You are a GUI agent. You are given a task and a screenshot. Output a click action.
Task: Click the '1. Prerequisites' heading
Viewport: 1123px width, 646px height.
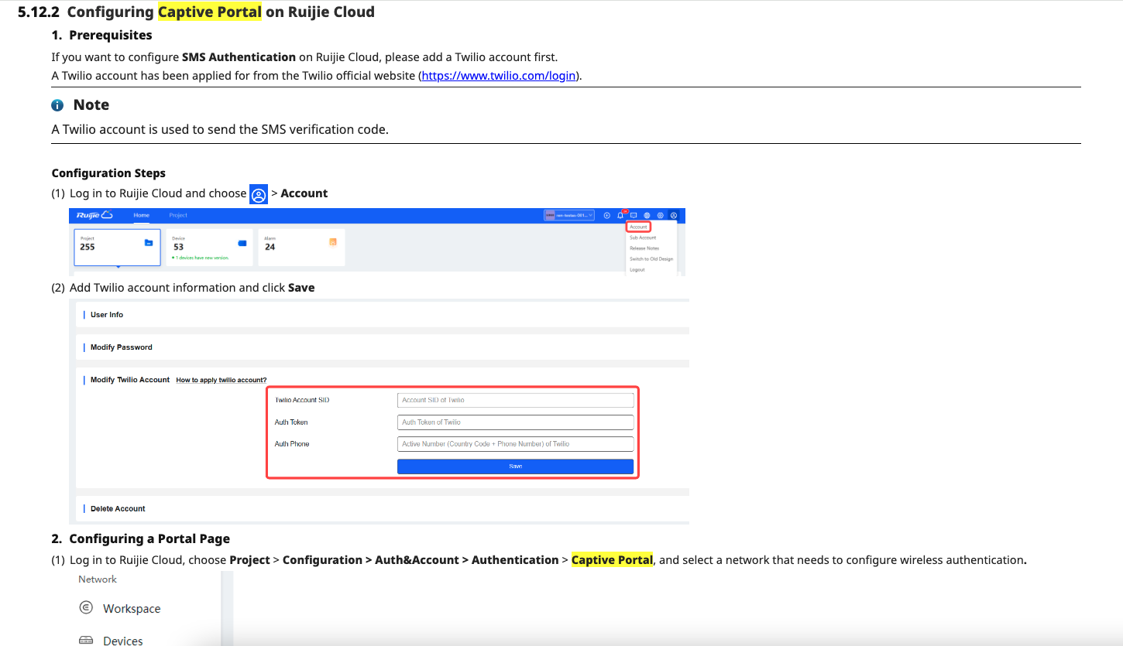point(101,36)
